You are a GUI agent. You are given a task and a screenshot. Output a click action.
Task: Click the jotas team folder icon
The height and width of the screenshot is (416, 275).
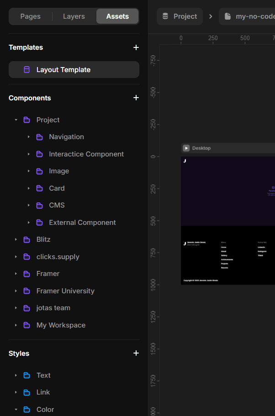[x=27, y=308]
